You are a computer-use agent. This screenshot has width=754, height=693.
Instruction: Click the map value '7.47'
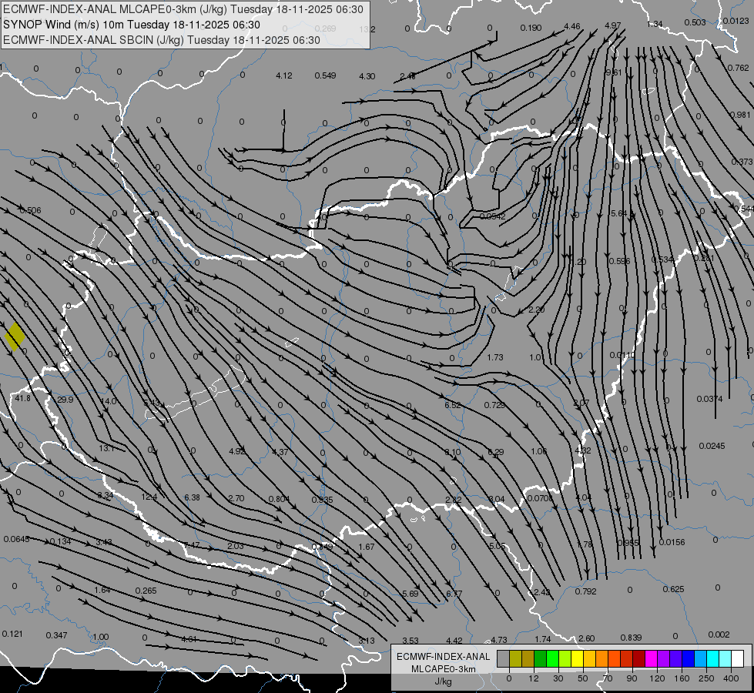coord(191,545)
